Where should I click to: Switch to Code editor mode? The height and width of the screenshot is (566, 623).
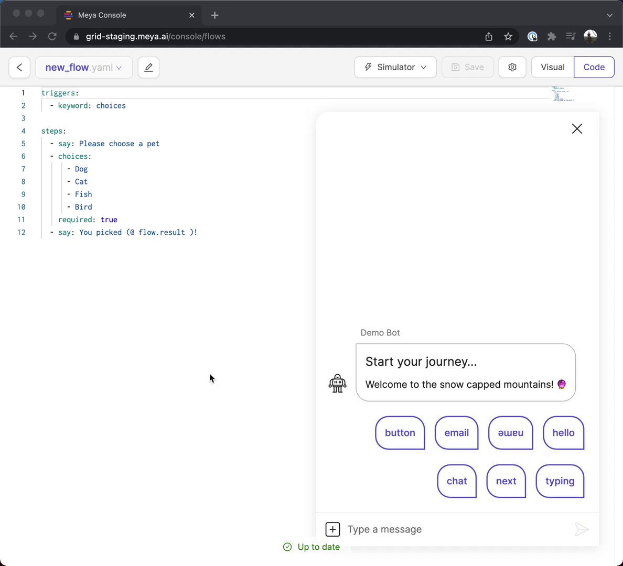click(594, 67)
